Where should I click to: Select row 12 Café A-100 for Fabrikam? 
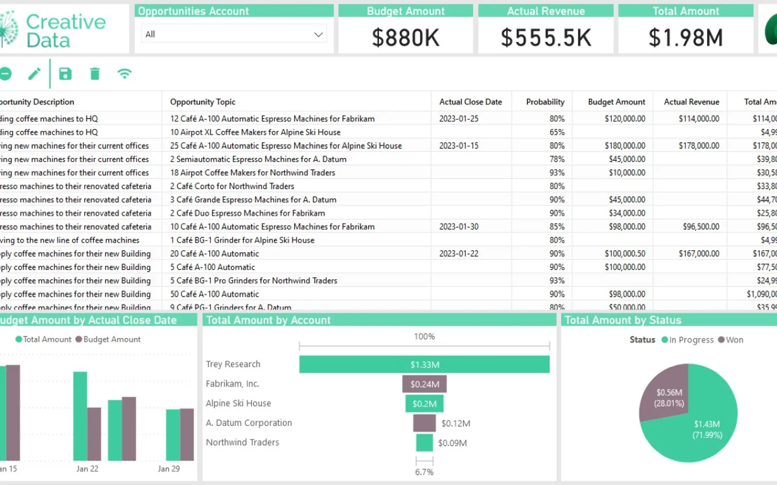(x=388, y=118)
